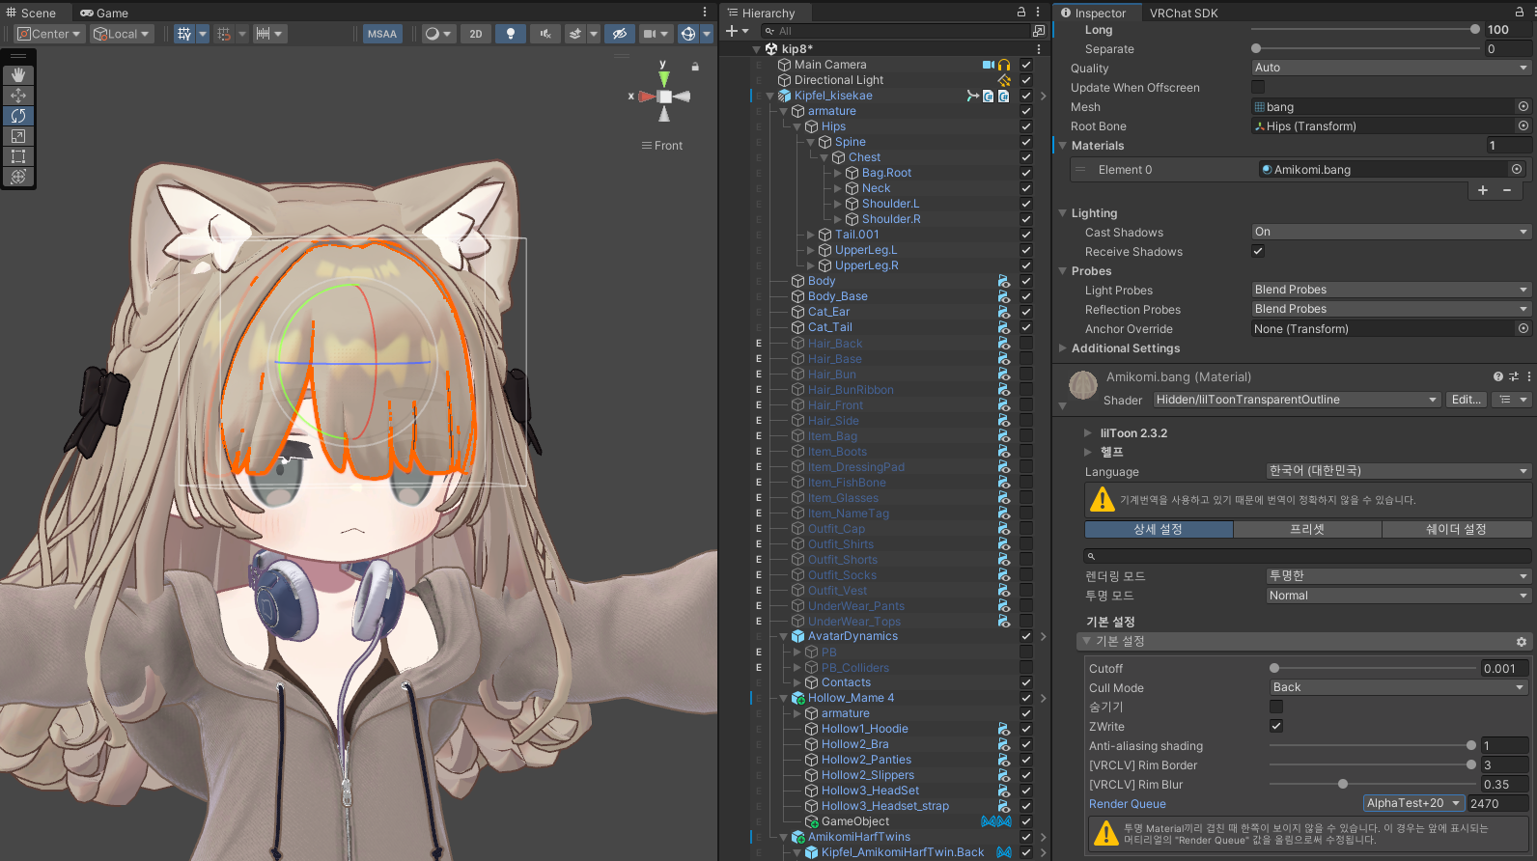Toggle Main Camera active checkbox in Hierarchy
1537x861 pixels.
(x=1026, y=66)
